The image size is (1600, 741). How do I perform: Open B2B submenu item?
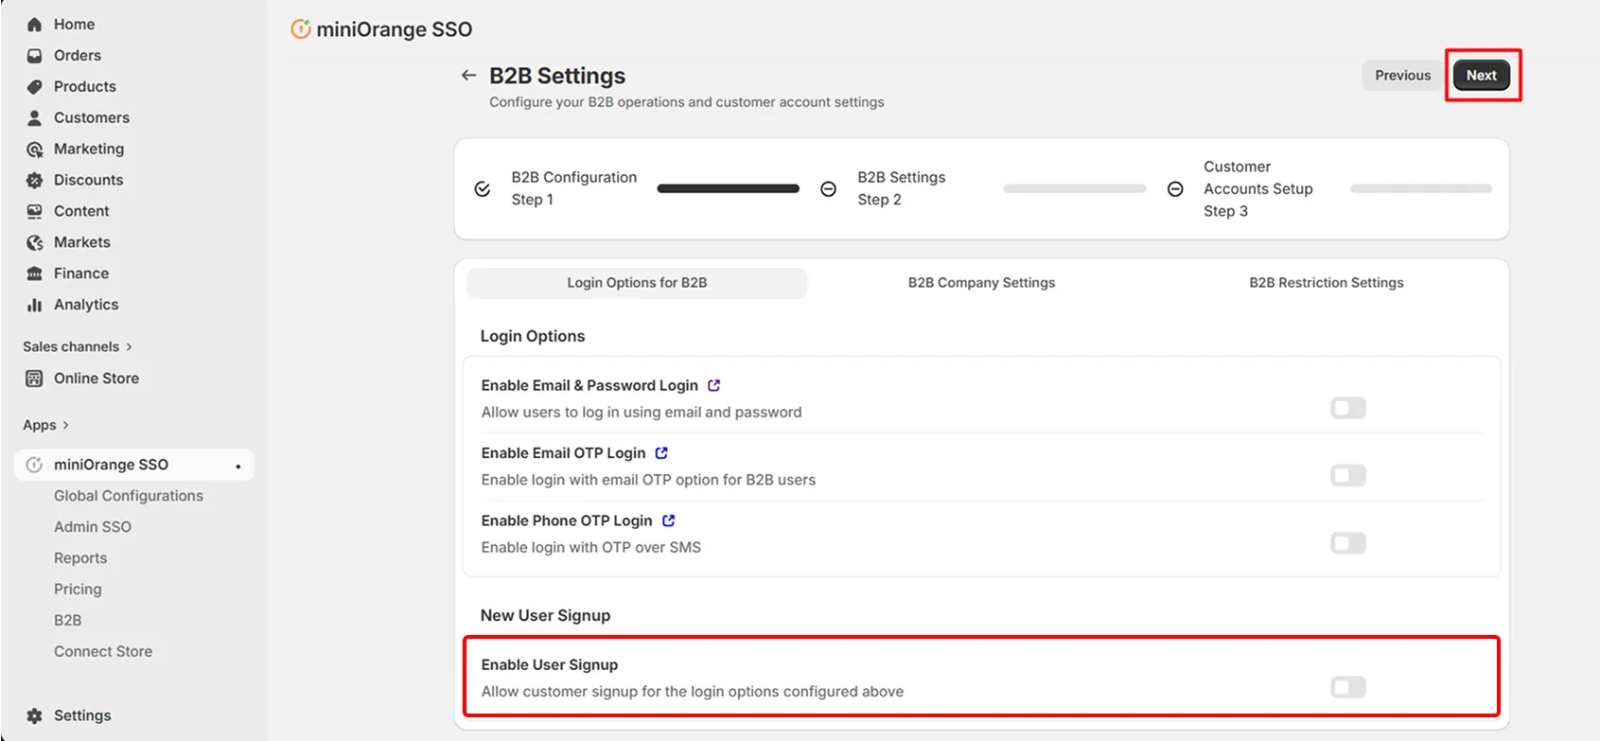click(68, 621)
